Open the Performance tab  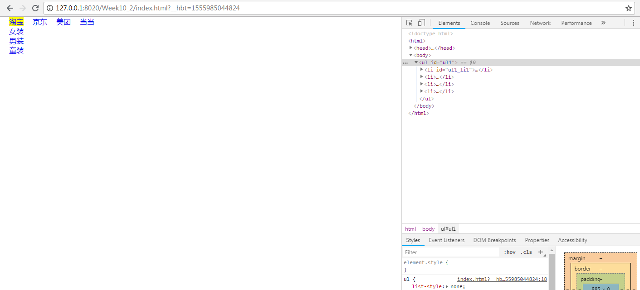(x=576, y=23)
